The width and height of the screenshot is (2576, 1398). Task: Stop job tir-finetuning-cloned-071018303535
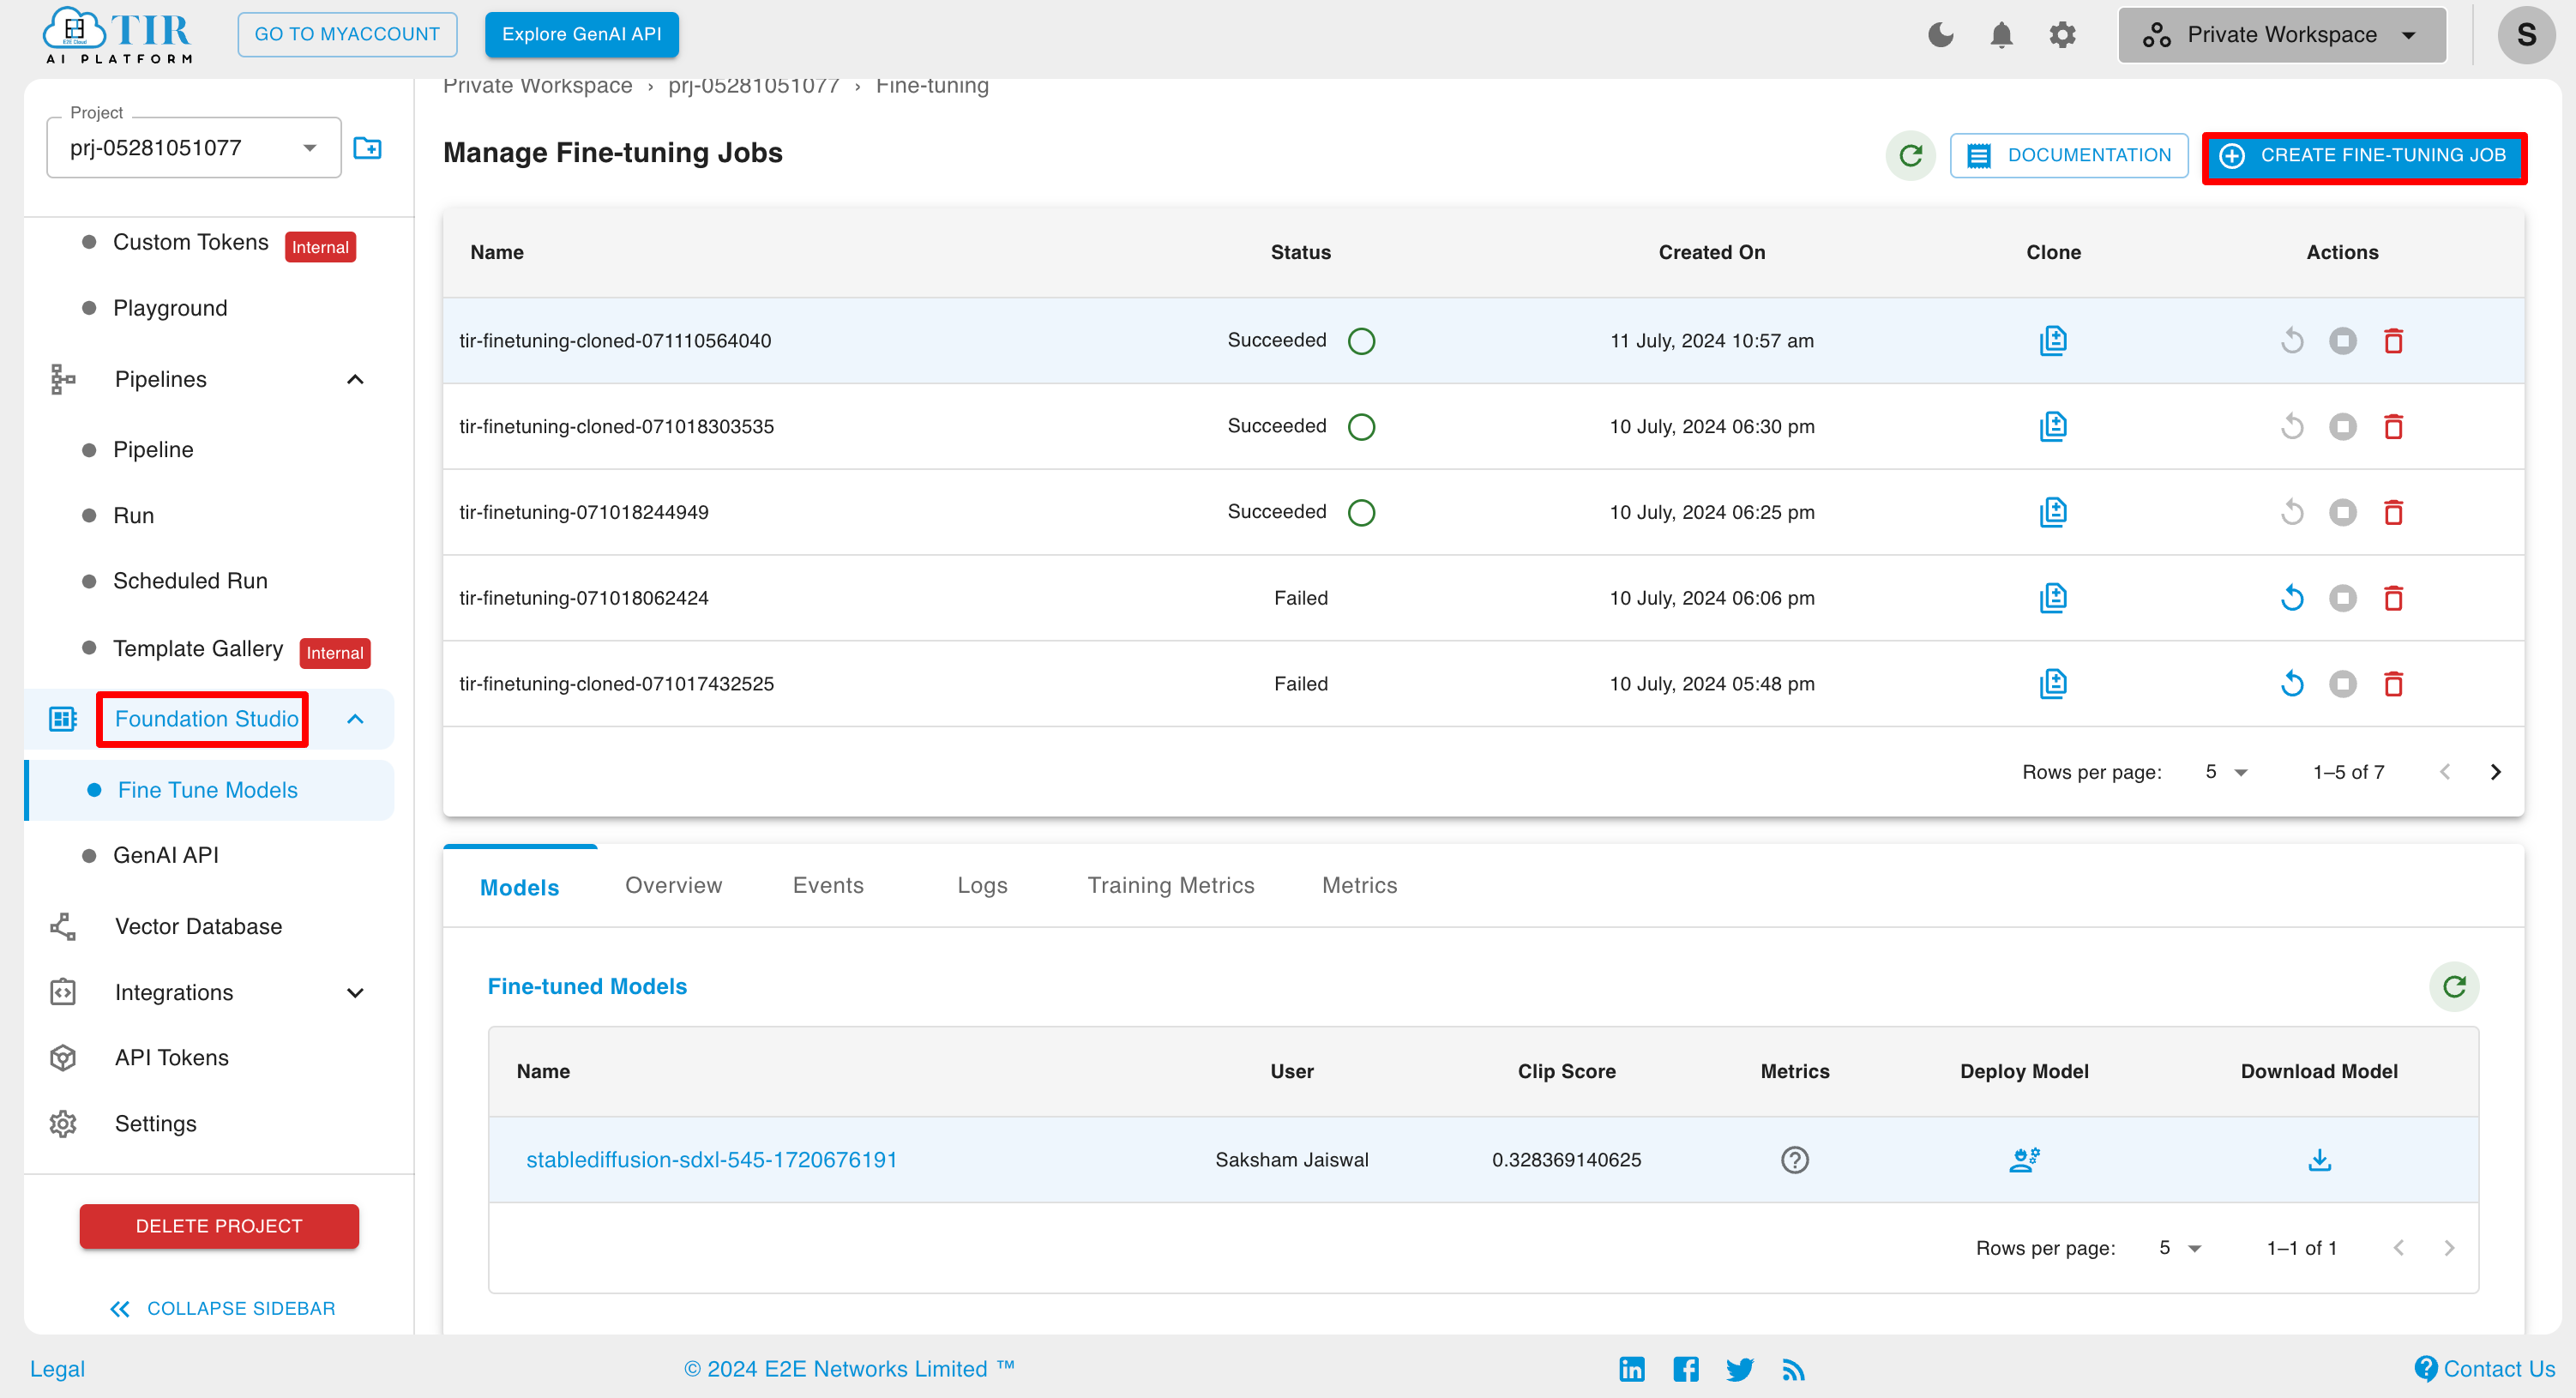(2342, 427)
